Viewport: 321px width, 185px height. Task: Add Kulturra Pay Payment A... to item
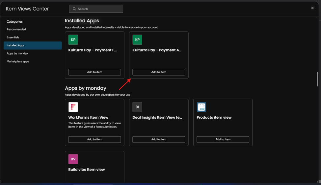point(159,72)
